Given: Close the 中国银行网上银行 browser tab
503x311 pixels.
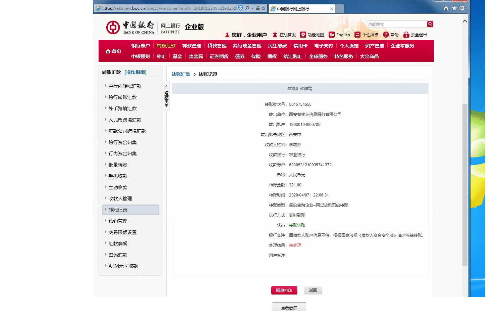Looking at the screenshot, I should pos(332,9).
